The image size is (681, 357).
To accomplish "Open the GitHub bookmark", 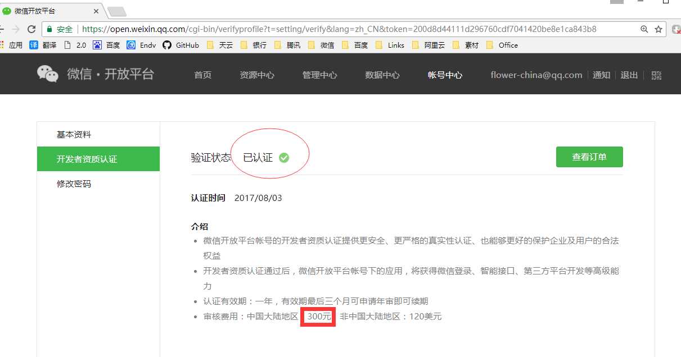I will [181, 45].
